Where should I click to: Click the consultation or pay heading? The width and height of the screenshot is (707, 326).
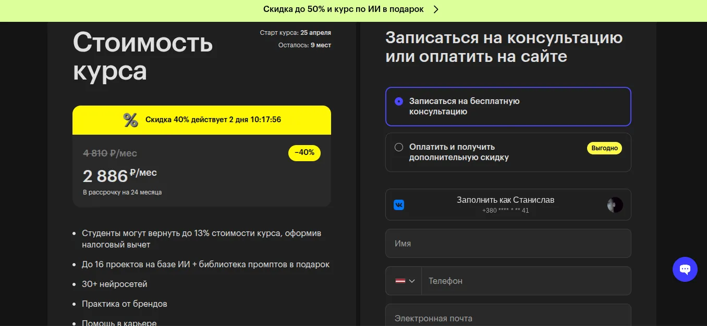[x=504, y=47]
